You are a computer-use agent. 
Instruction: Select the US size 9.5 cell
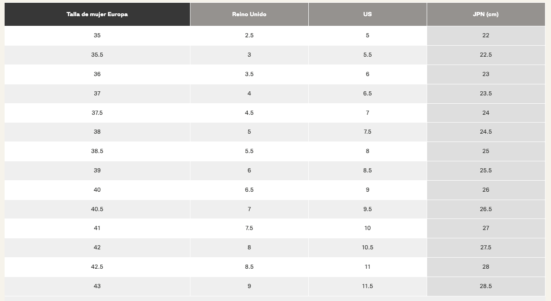click(367, 209)
